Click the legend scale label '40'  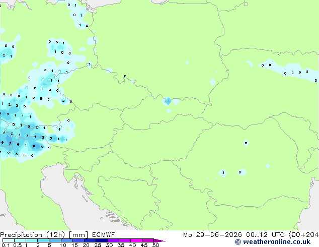click(x=132, y=245)
